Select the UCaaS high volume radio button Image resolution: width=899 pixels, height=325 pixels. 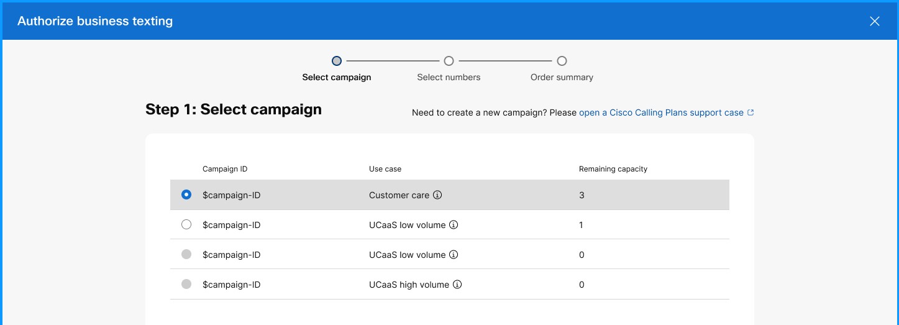point(186,285)
